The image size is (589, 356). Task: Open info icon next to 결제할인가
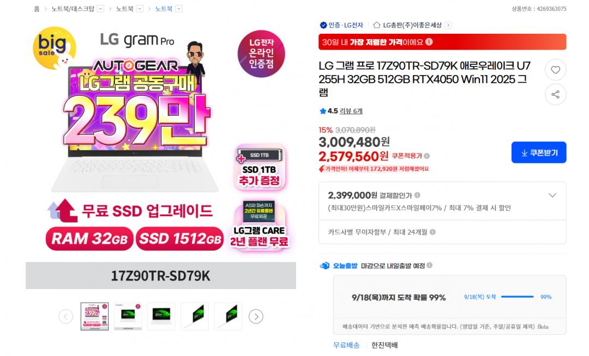pos(417,195)
